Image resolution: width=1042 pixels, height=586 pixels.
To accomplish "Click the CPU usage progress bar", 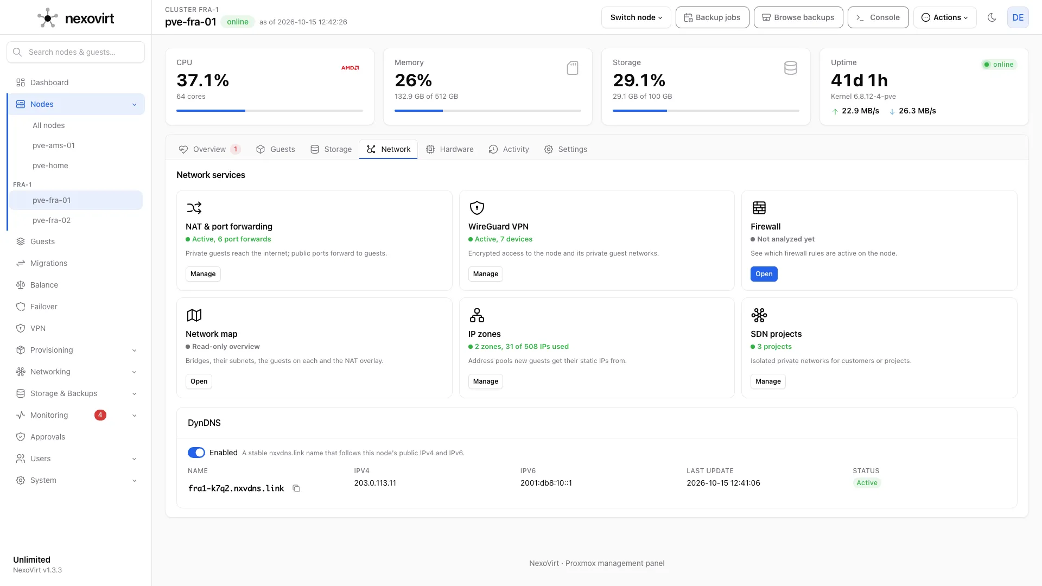I will click(x=270, y=111).
